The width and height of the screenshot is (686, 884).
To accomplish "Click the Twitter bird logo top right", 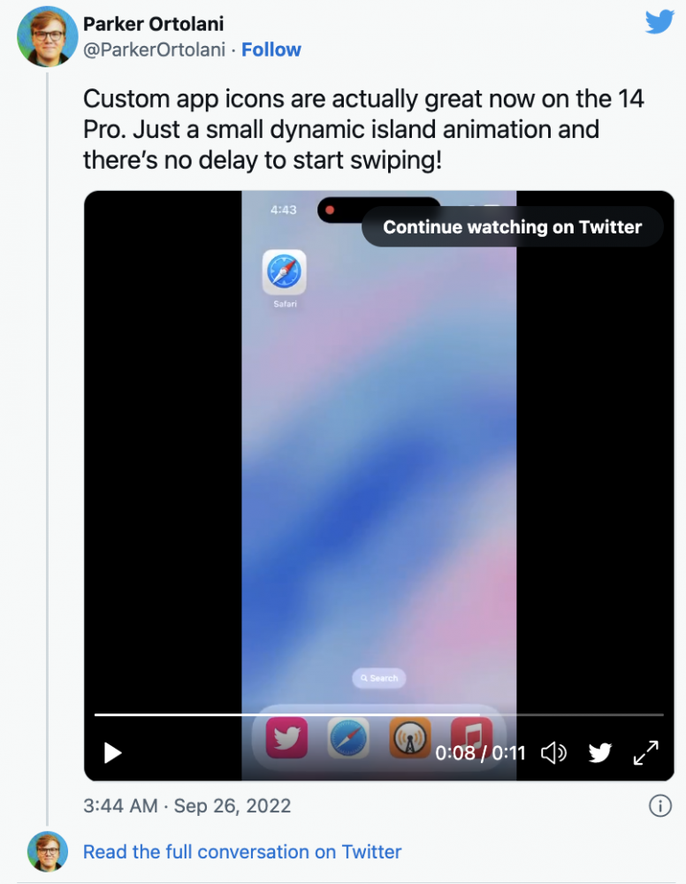I will coord(659,21).
